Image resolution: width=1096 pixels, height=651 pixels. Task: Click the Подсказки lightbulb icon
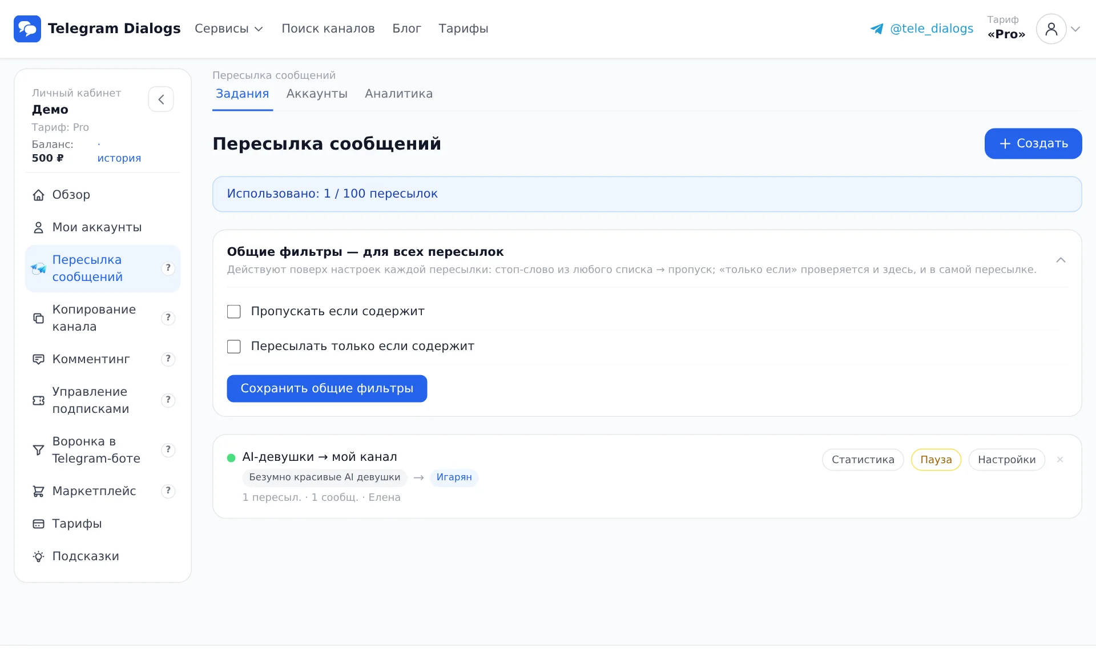38,556
